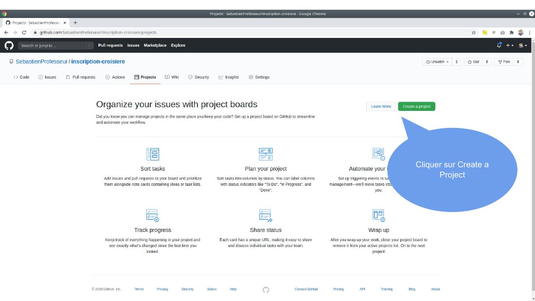Switch to the repository Pull requests tab
Viewport: 535px width, 301px height.
tap(80, 77)
